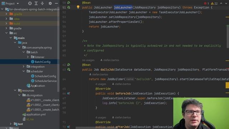Collapse the java folder
Screen dimensions: 229x129
[x=15, y=43]
